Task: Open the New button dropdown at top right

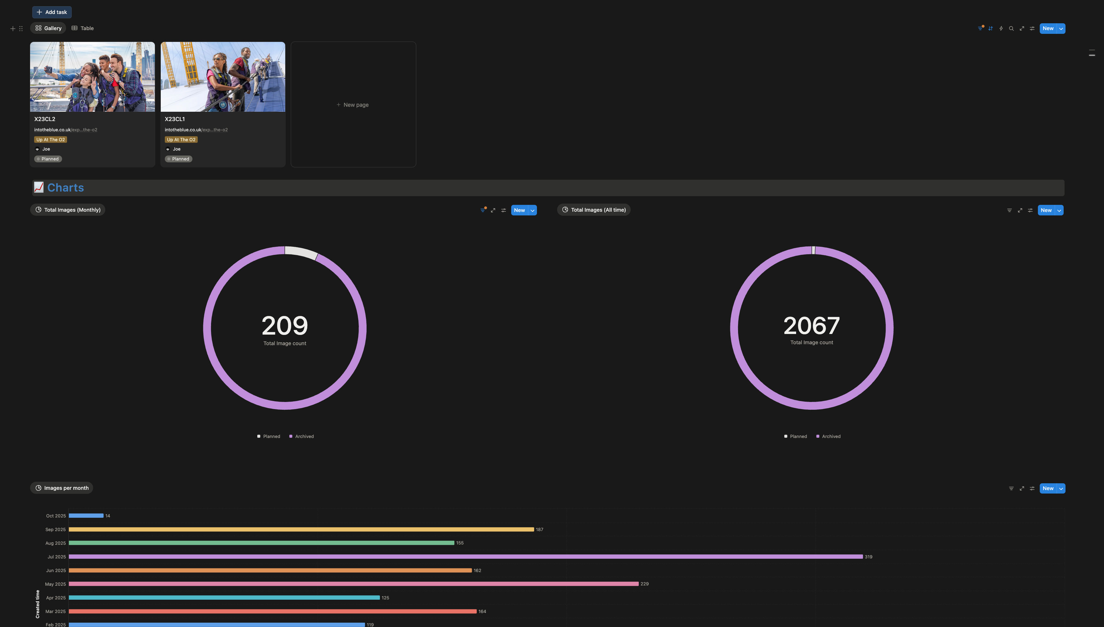Action: click(x=1061, y=29)
